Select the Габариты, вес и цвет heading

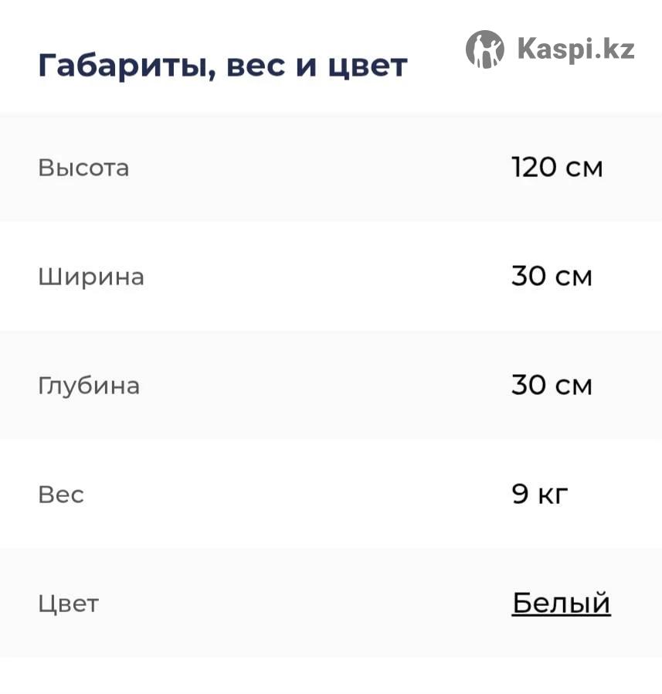222,66
